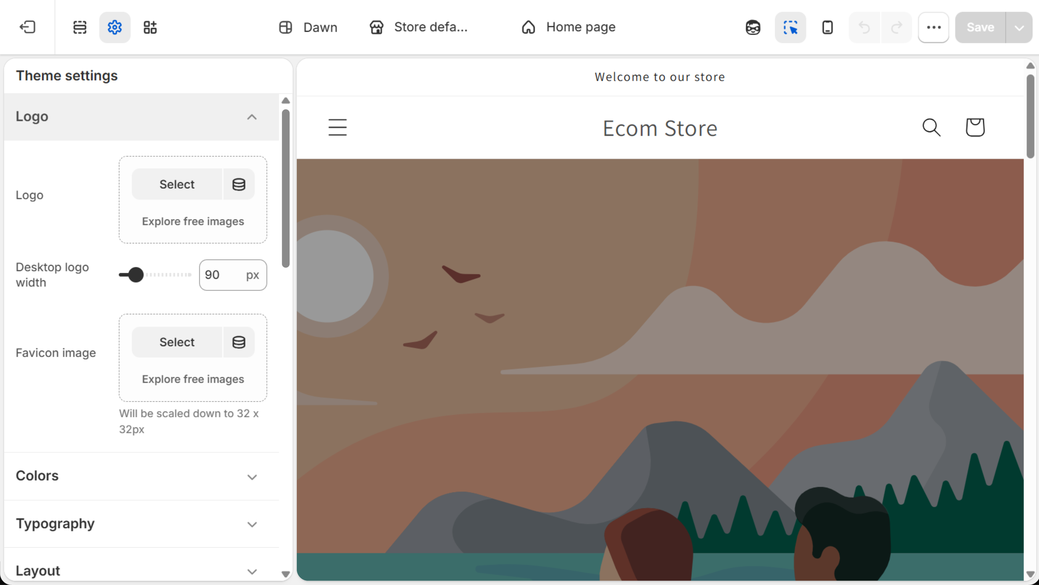Click Select for the Logo image
This screenshot has width=1039, height=585.
(x=177, y=184)
